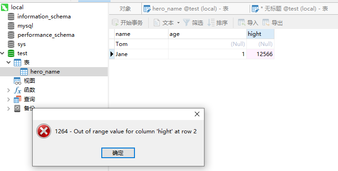Click the sys database icon
Screen dimensions: 338x171
pos(11,44)
